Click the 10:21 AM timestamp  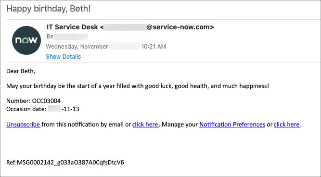click(x=154, y=47)
